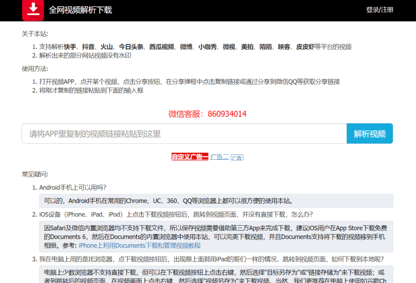Viewport: 416px width, 283px height.
Task: Click the 关于本站 heading
Action: [35, 34]
